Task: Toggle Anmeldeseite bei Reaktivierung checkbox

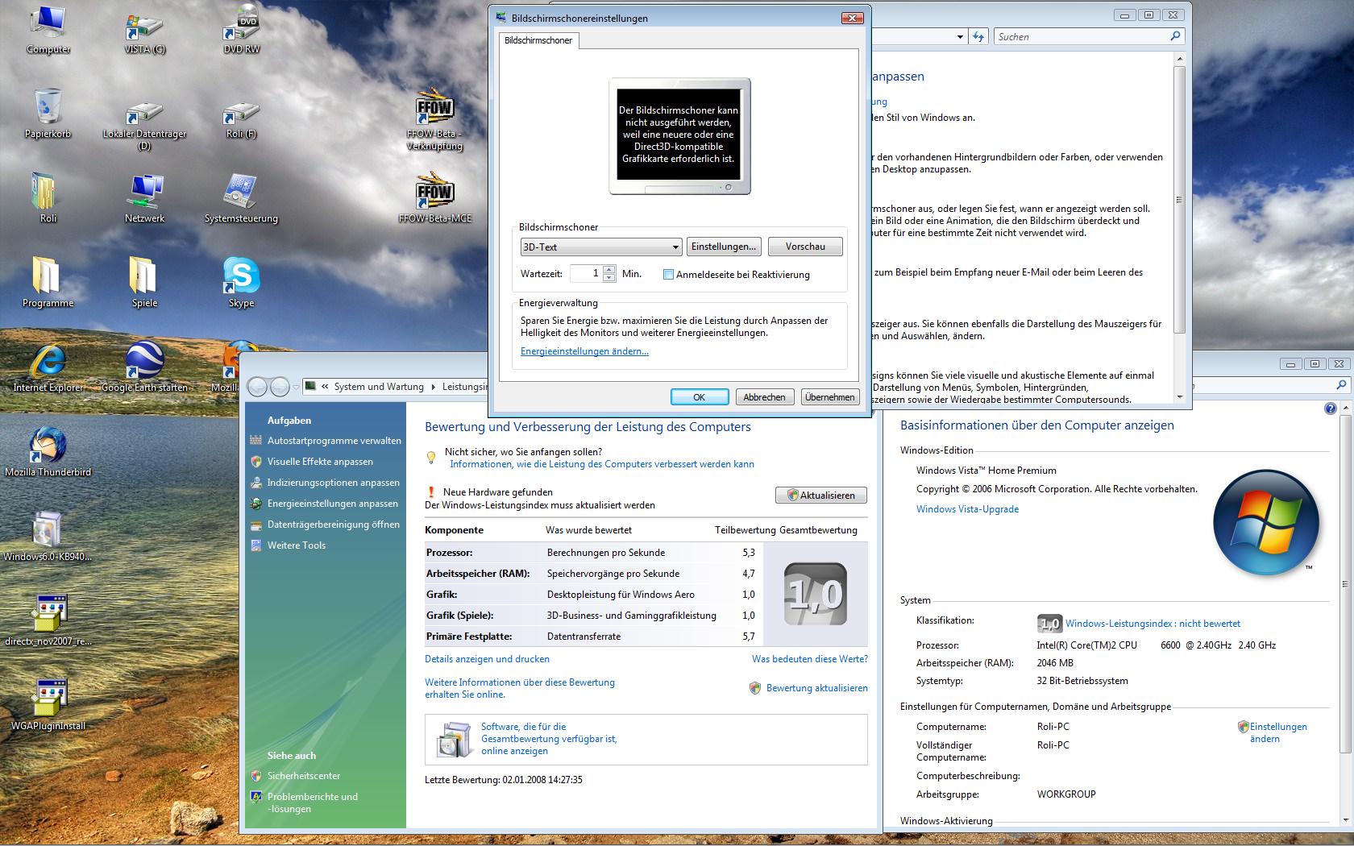Action: [x=668, y=275]
